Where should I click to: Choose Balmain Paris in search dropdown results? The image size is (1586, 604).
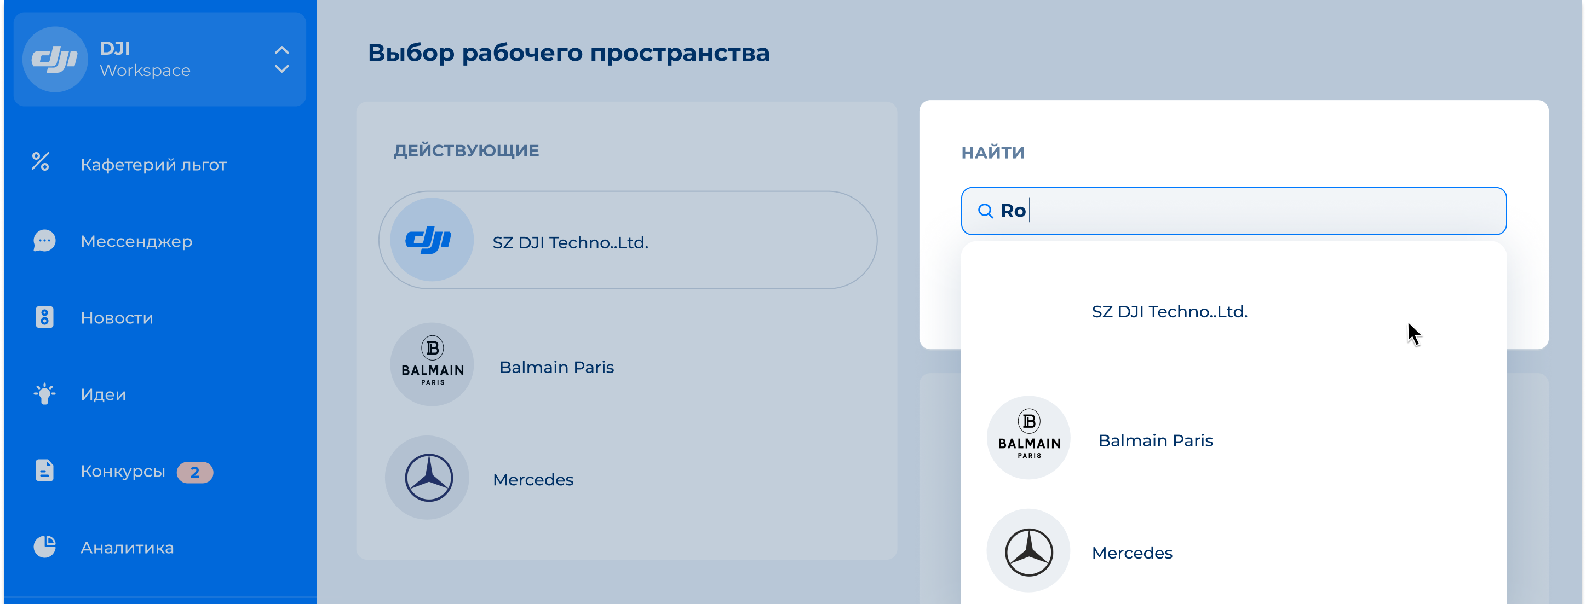pyautogui.click(x=1155, y=440)
